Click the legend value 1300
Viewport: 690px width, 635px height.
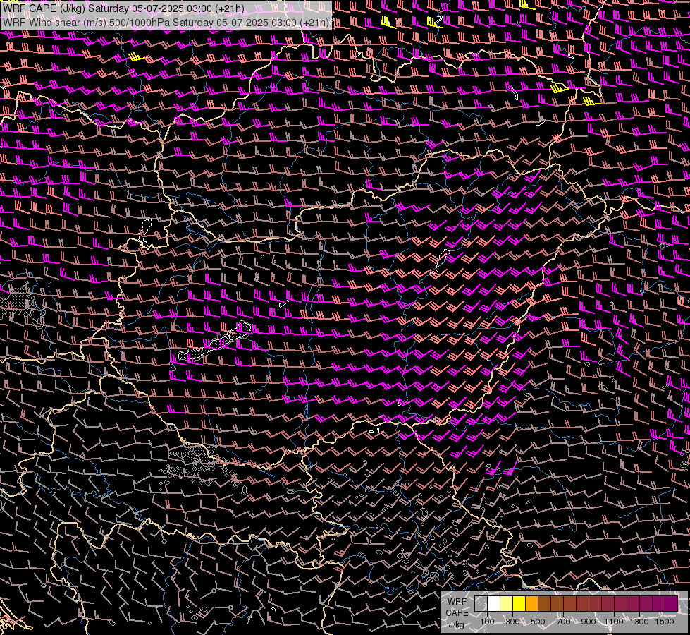click(x=639, y=622)
